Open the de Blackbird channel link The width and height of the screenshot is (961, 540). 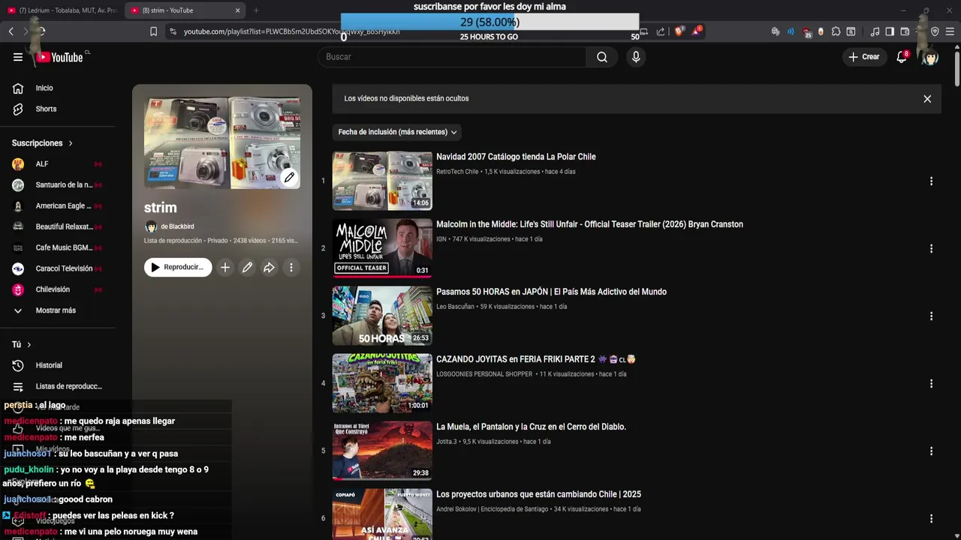click(177, 226)
